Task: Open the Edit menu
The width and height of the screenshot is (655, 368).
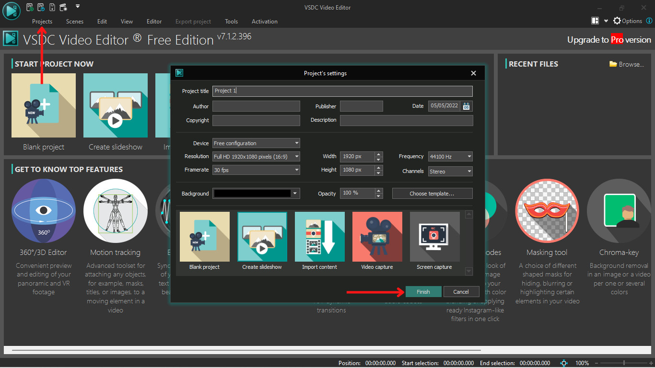Action: [x=102, y=22]
